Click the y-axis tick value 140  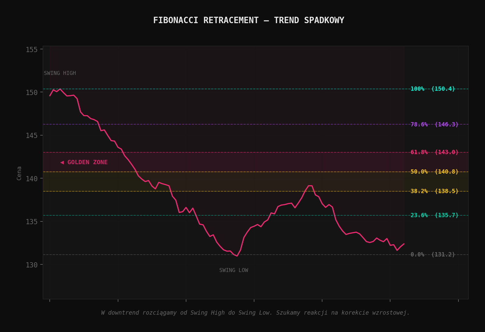[x=32, y=178]
